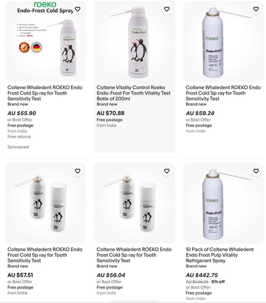The height and width of the screenshot is (303, 266).
Task: Open the listing title above AU $56.04
Action: (x=134, y=255)
